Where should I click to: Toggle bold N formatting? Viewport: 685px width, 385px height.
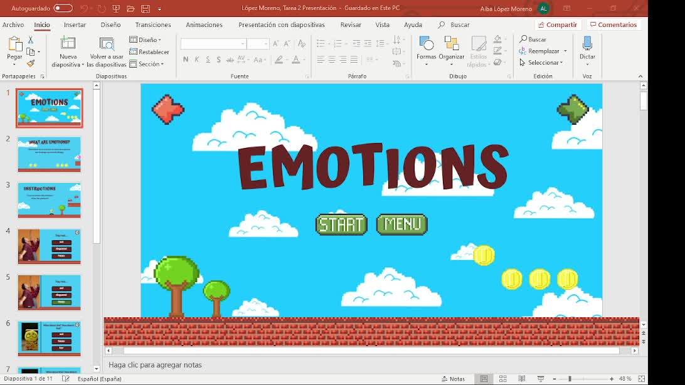[186, 60]
